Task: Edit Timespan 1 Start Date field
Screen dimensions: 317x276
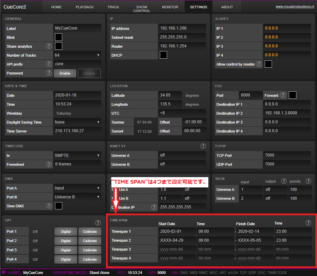Action: click(177, 231)
